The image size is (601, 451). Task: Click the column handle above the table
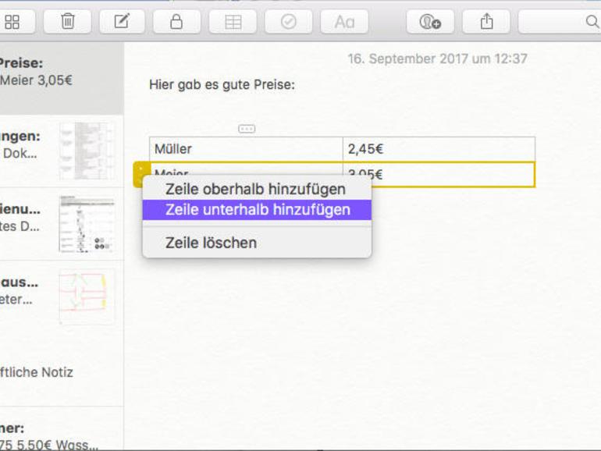click(247, 129)
